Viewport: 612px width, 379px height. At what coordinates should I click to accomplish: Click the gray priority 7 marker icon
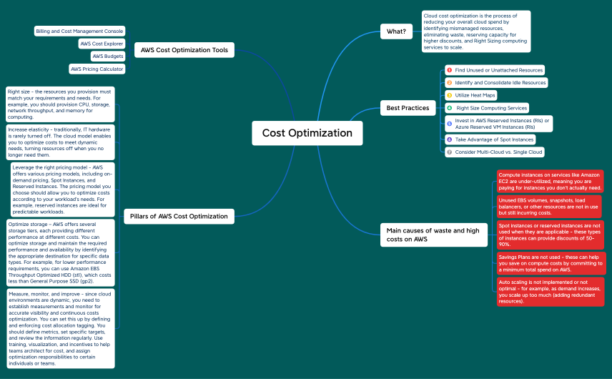pos(449,152)
